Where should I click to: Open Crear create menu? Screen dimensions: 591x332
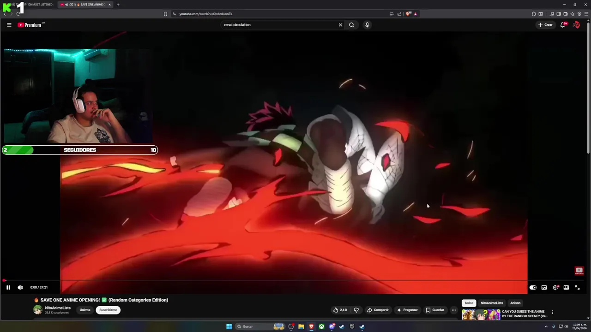[x=545, y=25]
